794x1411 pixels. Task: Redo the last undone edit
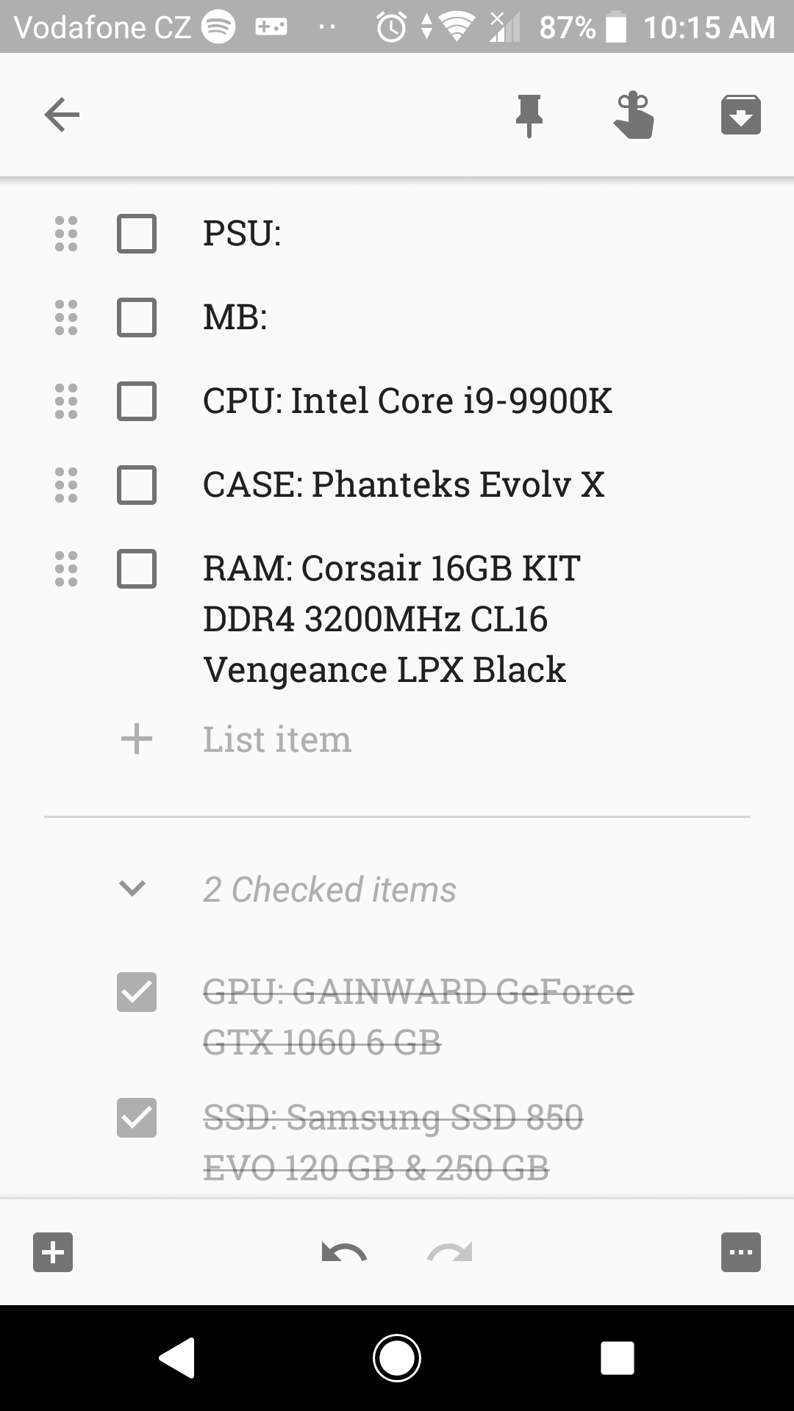click(x=450, y=1252)
